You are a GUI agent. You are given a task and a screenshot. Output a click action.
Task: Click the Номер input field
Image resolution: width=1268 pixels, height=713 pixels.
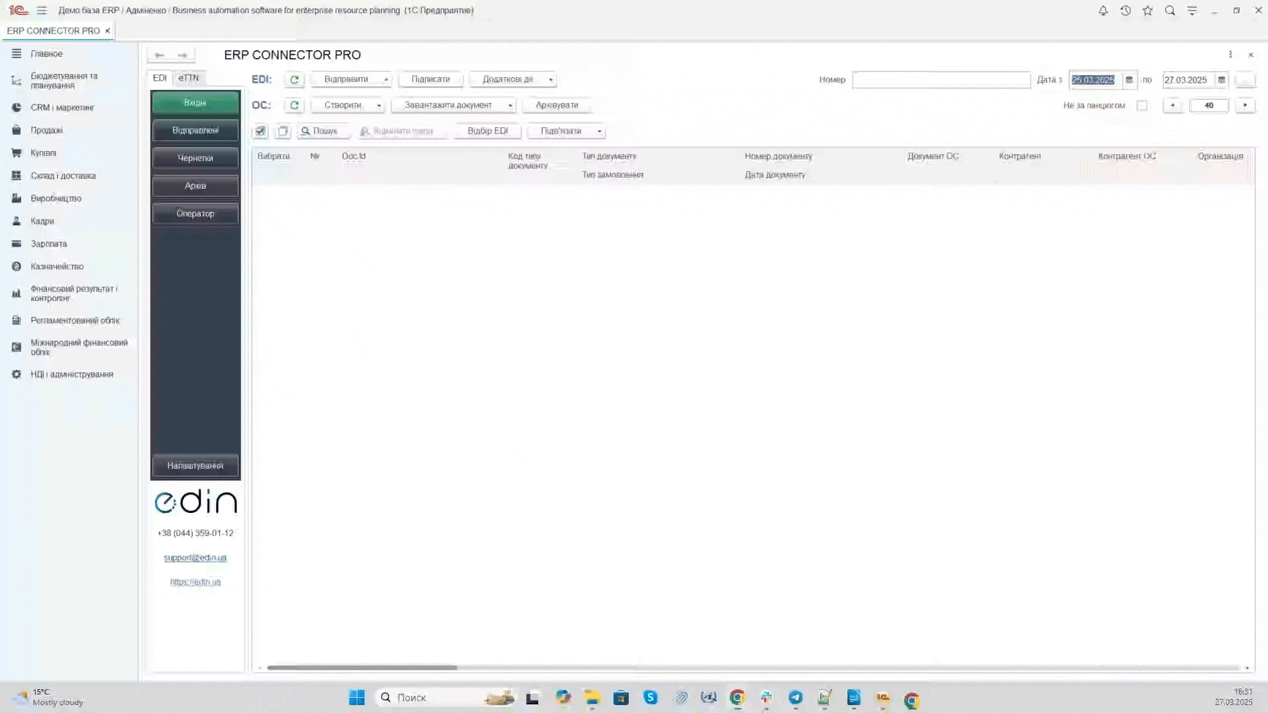click(x=940, y=80)
